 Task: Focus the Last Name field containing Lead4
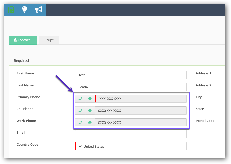point(131,87)
